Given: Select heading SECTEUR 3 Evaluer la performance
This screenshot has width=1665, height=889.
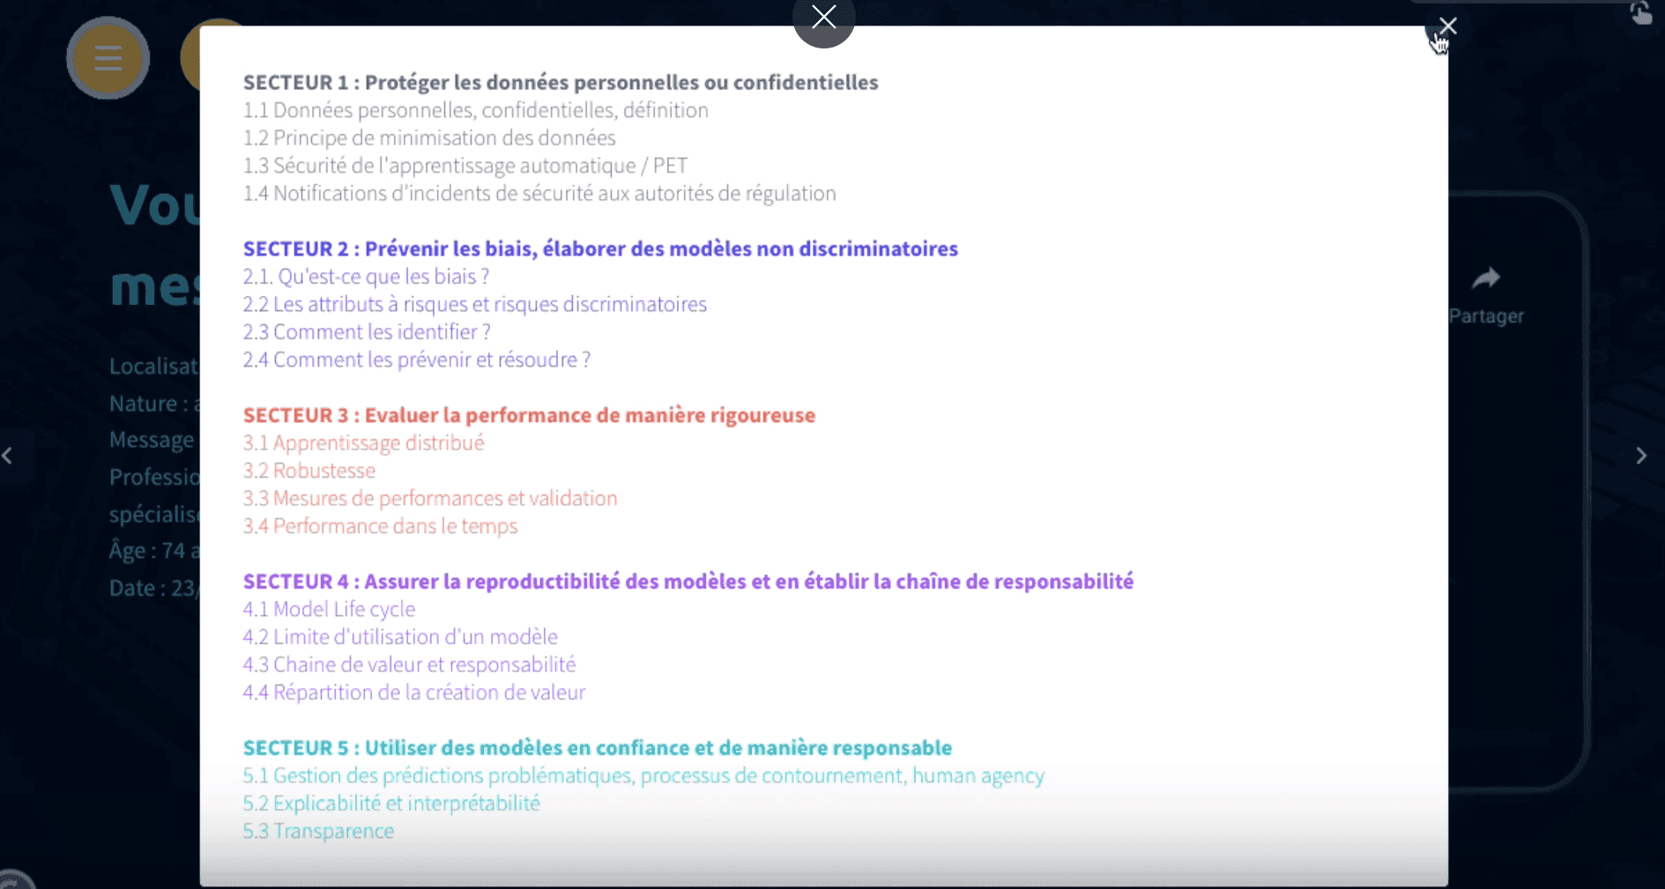Looking at the screenshot, I should [x=529, y=415].
